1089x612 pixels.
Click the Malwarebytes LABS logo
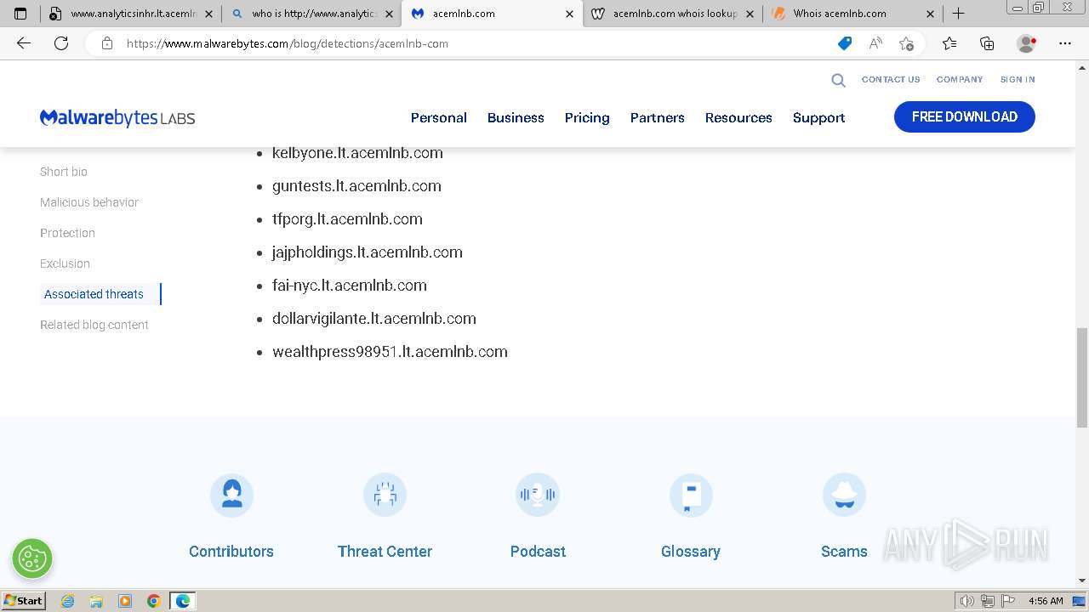tap(117, 117)
